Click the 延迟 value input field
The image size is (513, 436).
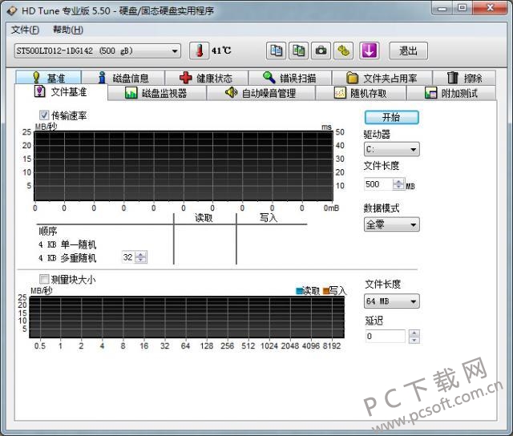[x=386, y=337]
